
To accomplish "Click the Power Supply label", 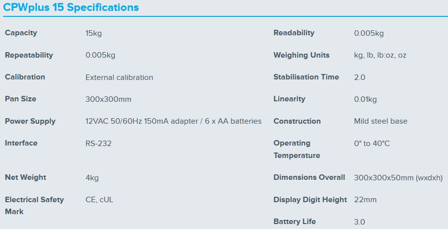I will (30, 121).
